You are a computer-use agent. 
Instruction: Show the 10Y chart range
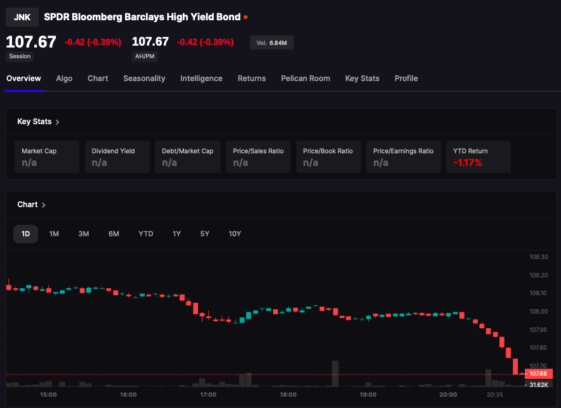(x=235, y=234)
